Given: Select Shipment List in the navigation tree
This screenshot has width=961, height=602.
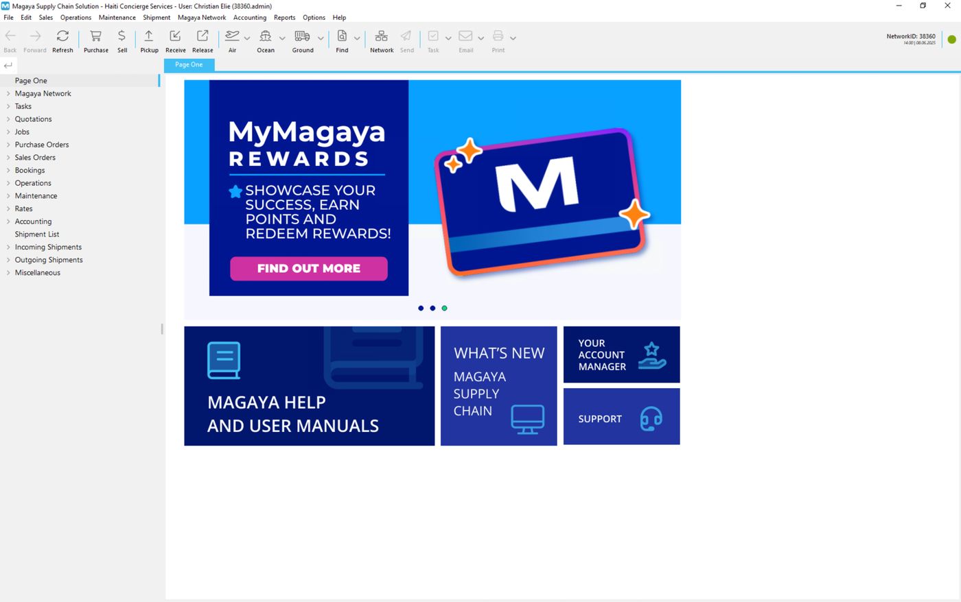Looking at the screenshot, I should tap(37, 234).
